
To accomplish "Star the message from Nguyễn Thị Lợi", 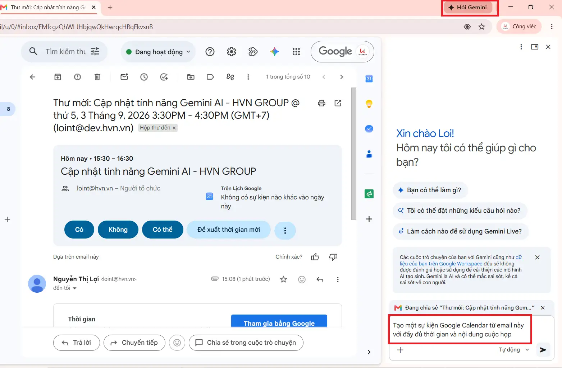I will [284, 279].
